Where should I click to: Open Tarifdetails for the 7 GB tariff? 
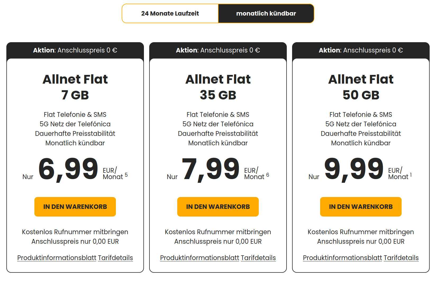pos(115,258)
